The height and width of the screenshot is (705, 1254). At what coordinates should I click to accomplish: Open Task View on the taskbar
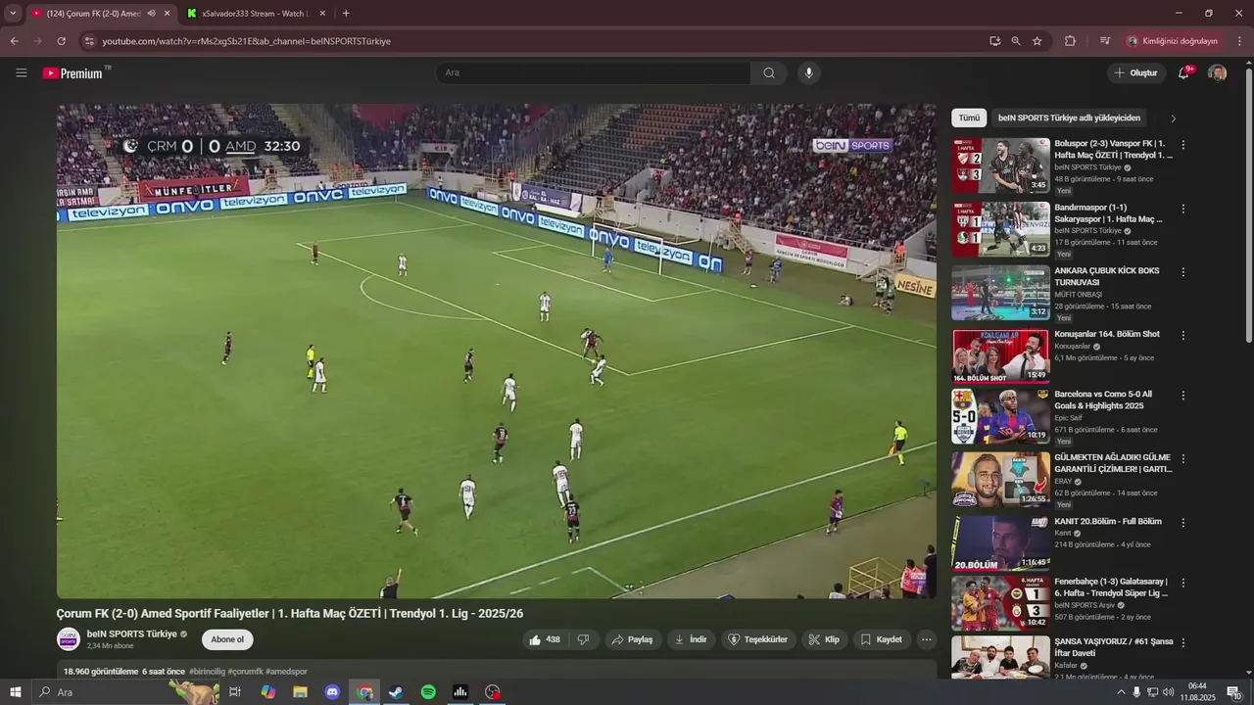[235, 692]
